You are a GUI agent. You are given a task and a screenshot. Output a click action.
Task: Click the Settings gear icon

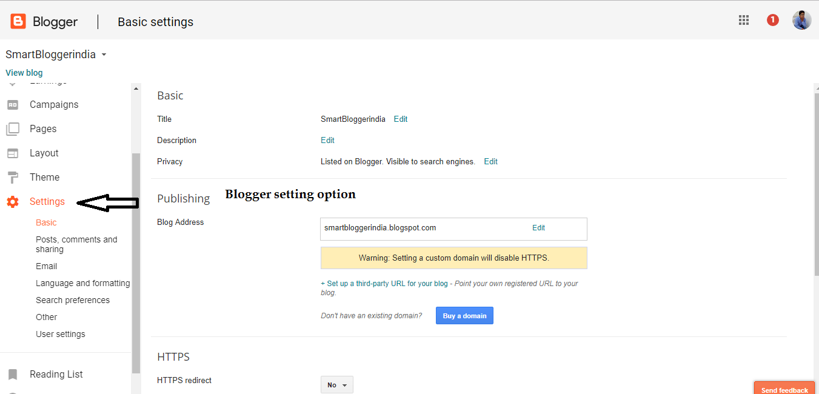[x=13, y=202]
